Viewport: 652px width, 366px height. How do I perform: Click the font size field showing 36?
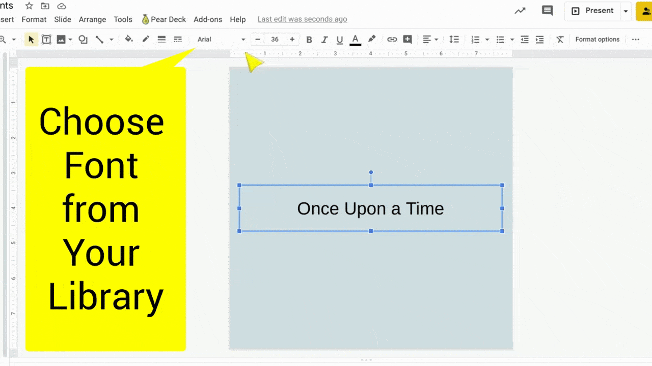click(x=275, y=39)
